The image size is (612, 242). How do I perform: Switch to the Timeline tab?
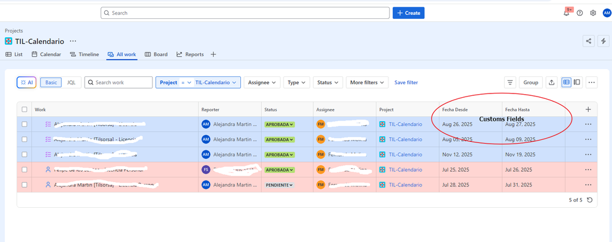[85, 54]
